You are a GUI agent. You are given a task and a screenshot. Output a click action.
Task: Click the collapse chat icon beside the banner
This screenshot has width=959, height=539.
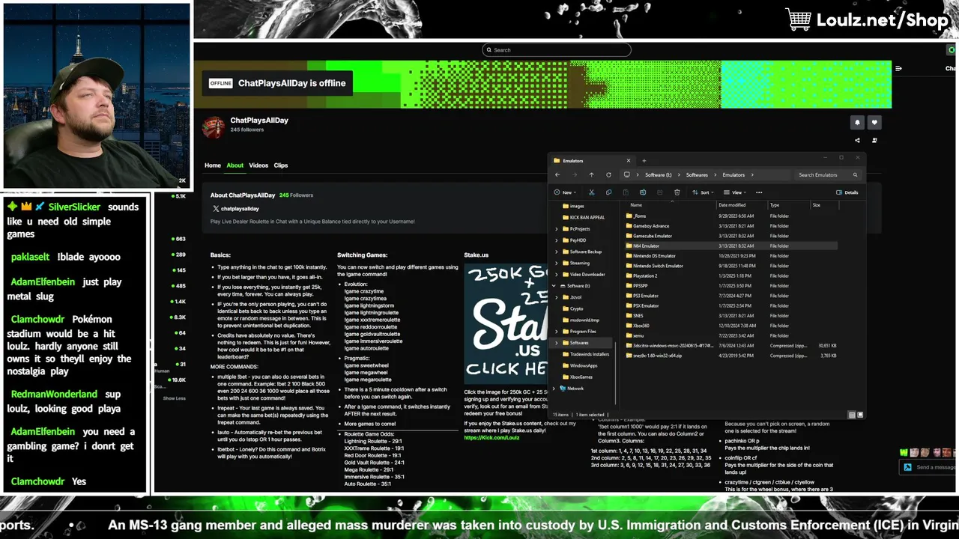[898, 68]
